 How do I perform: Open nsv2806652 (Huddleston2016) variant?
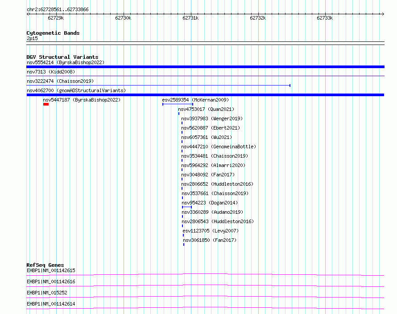[218, 184]
